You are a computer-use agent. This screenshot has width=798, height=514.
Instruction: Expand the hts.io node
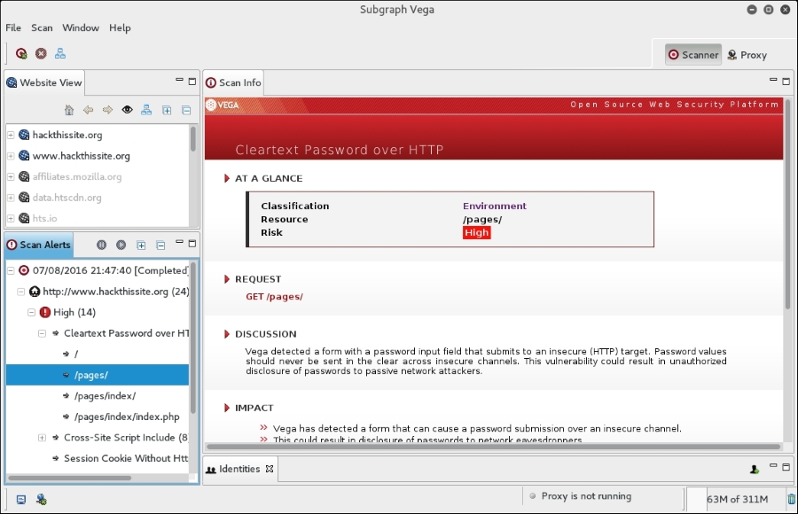click(11, 218)
